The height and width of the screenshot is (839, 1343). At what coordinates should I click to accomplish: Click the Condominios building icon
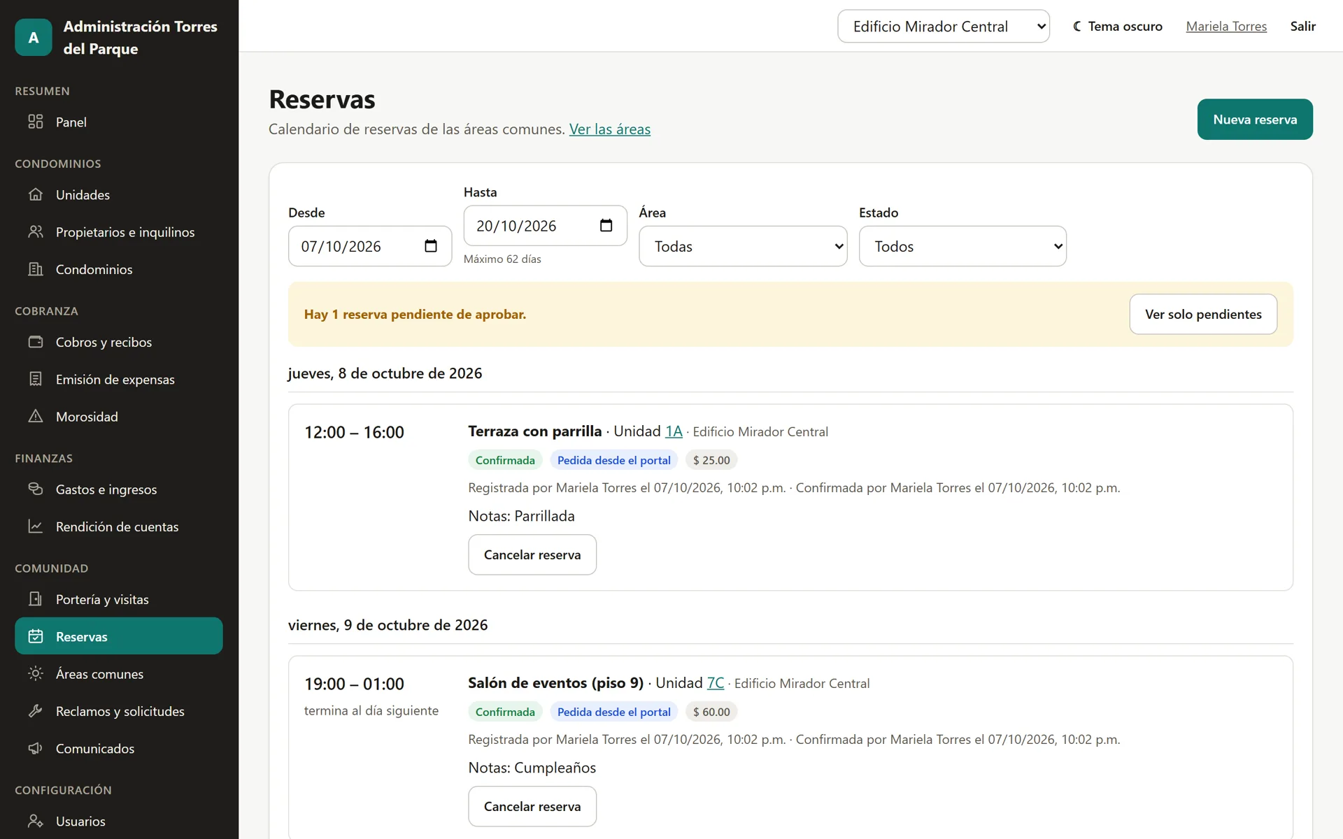pos(36,269)
